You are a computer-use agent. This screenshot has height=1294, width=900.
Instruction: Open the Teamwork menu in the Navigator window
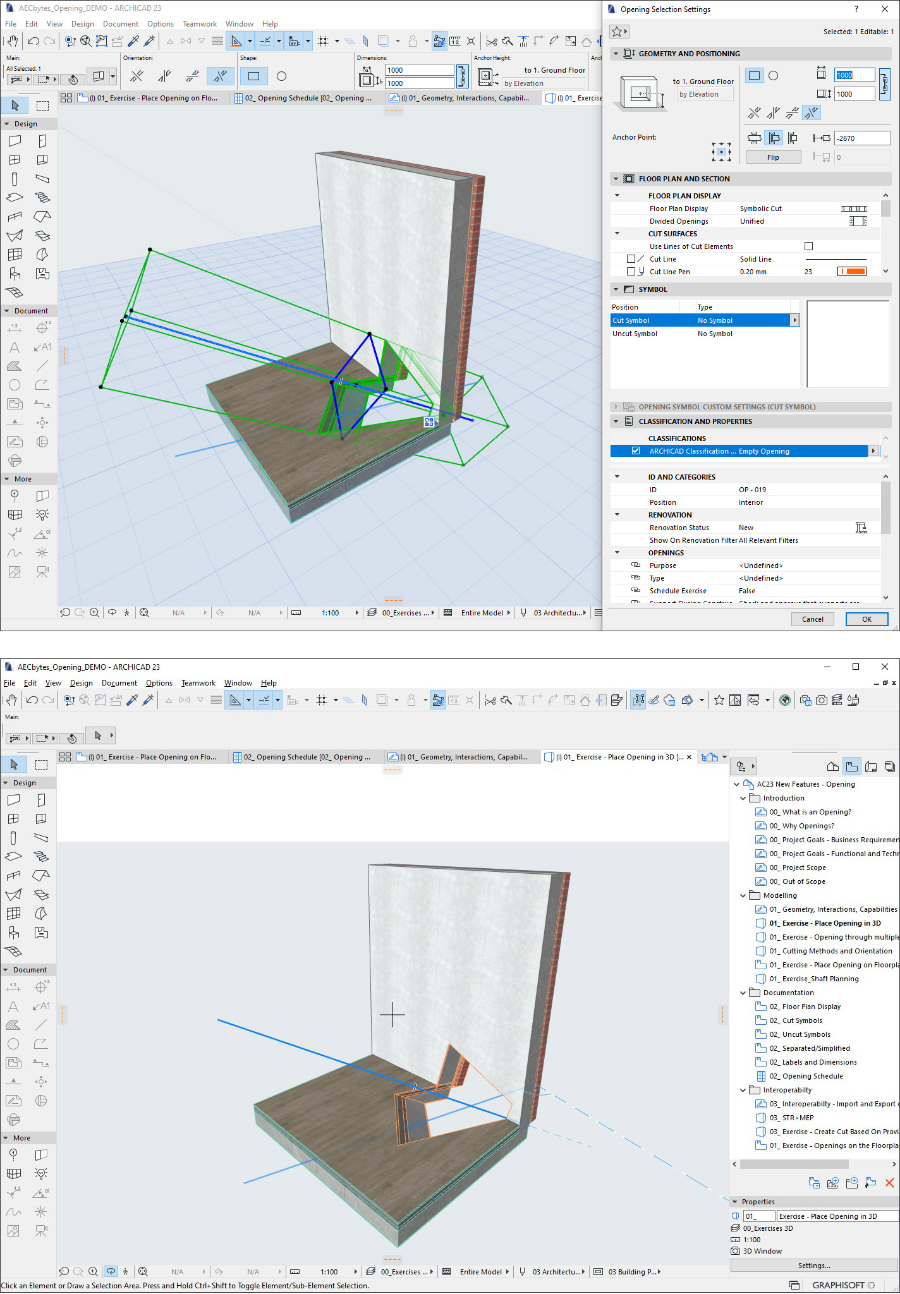[198, 683]
